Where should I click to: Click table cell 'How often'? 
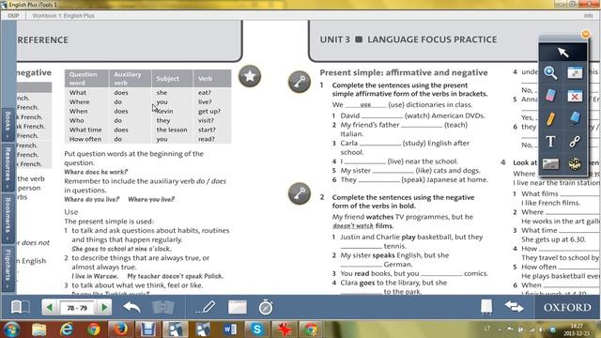[x=85, y=139]
